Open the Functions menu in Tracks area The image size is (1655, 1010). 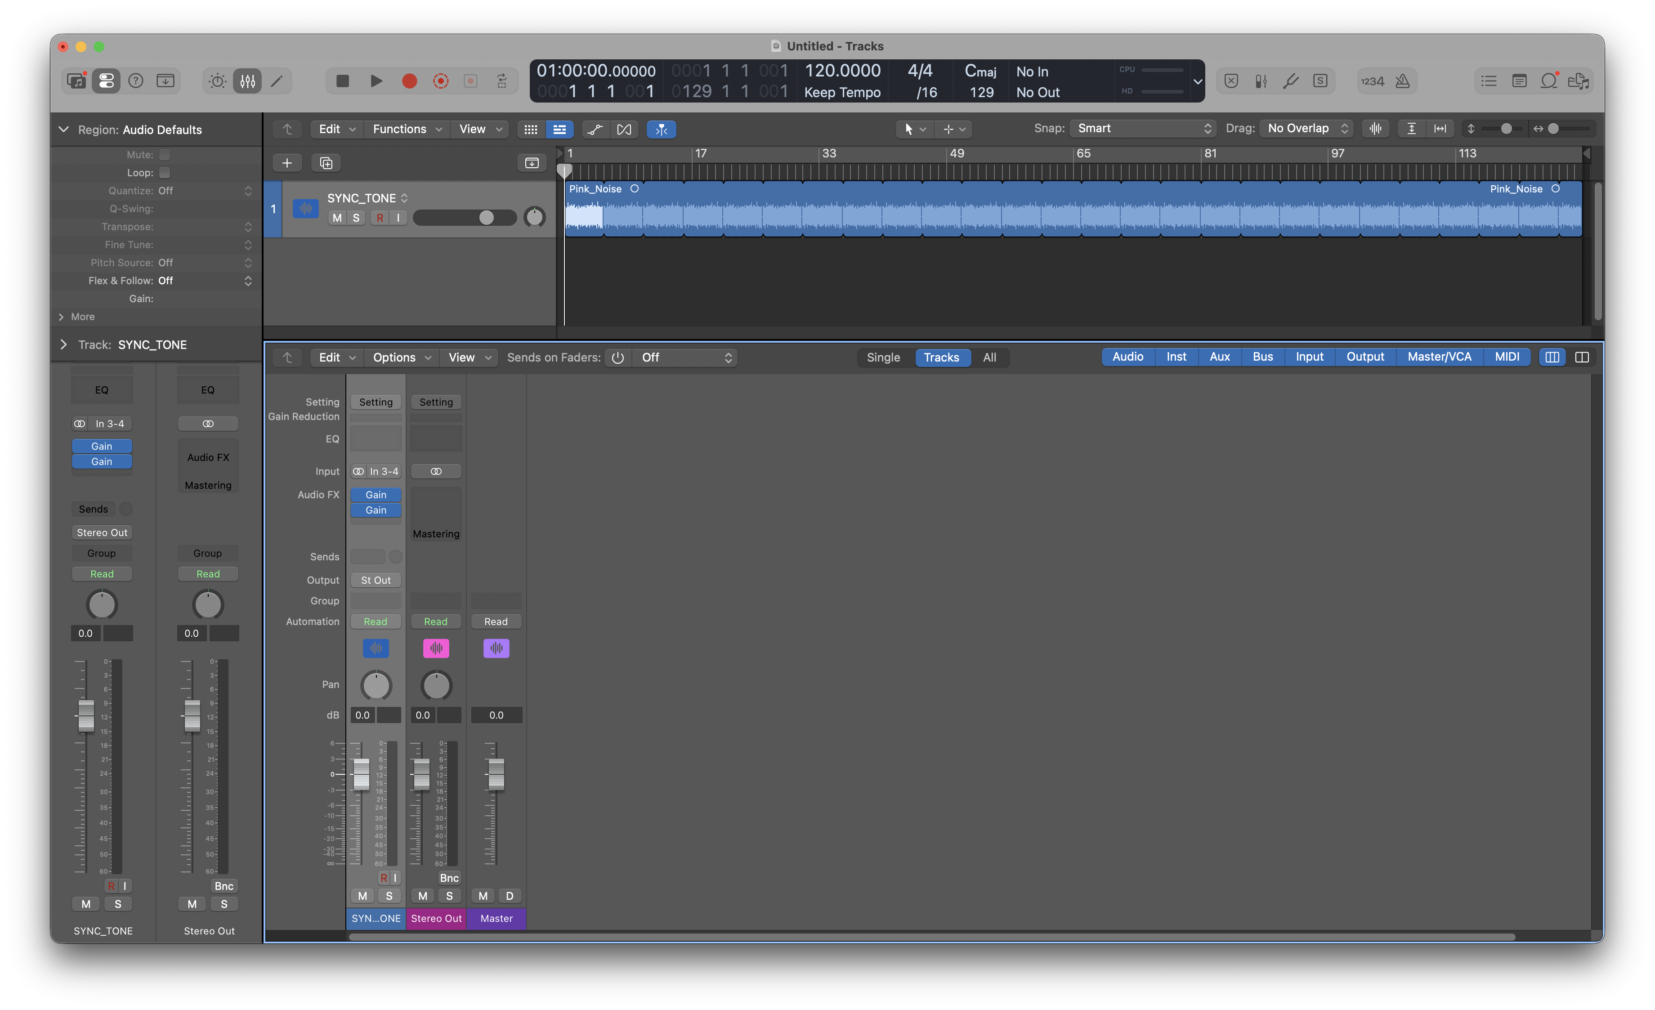407,129
